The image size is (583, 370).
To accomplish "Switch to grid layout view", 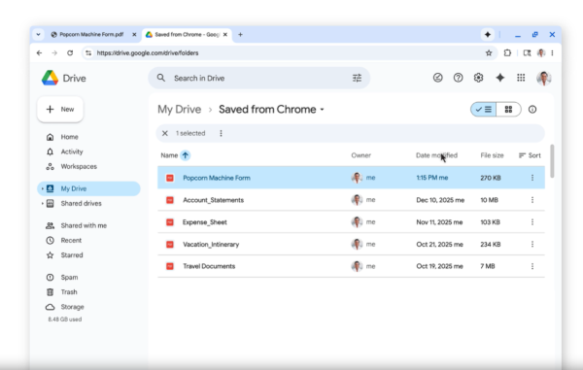I will 508,109.
